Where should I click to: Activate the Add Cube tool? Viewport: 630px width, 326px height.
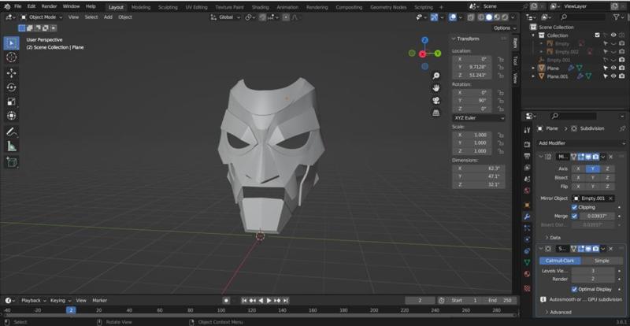11,162
